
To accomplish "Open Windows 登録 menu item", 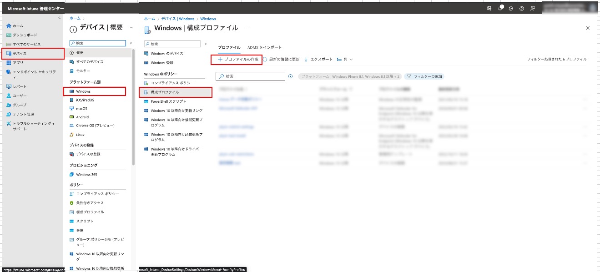I will 158,63.
